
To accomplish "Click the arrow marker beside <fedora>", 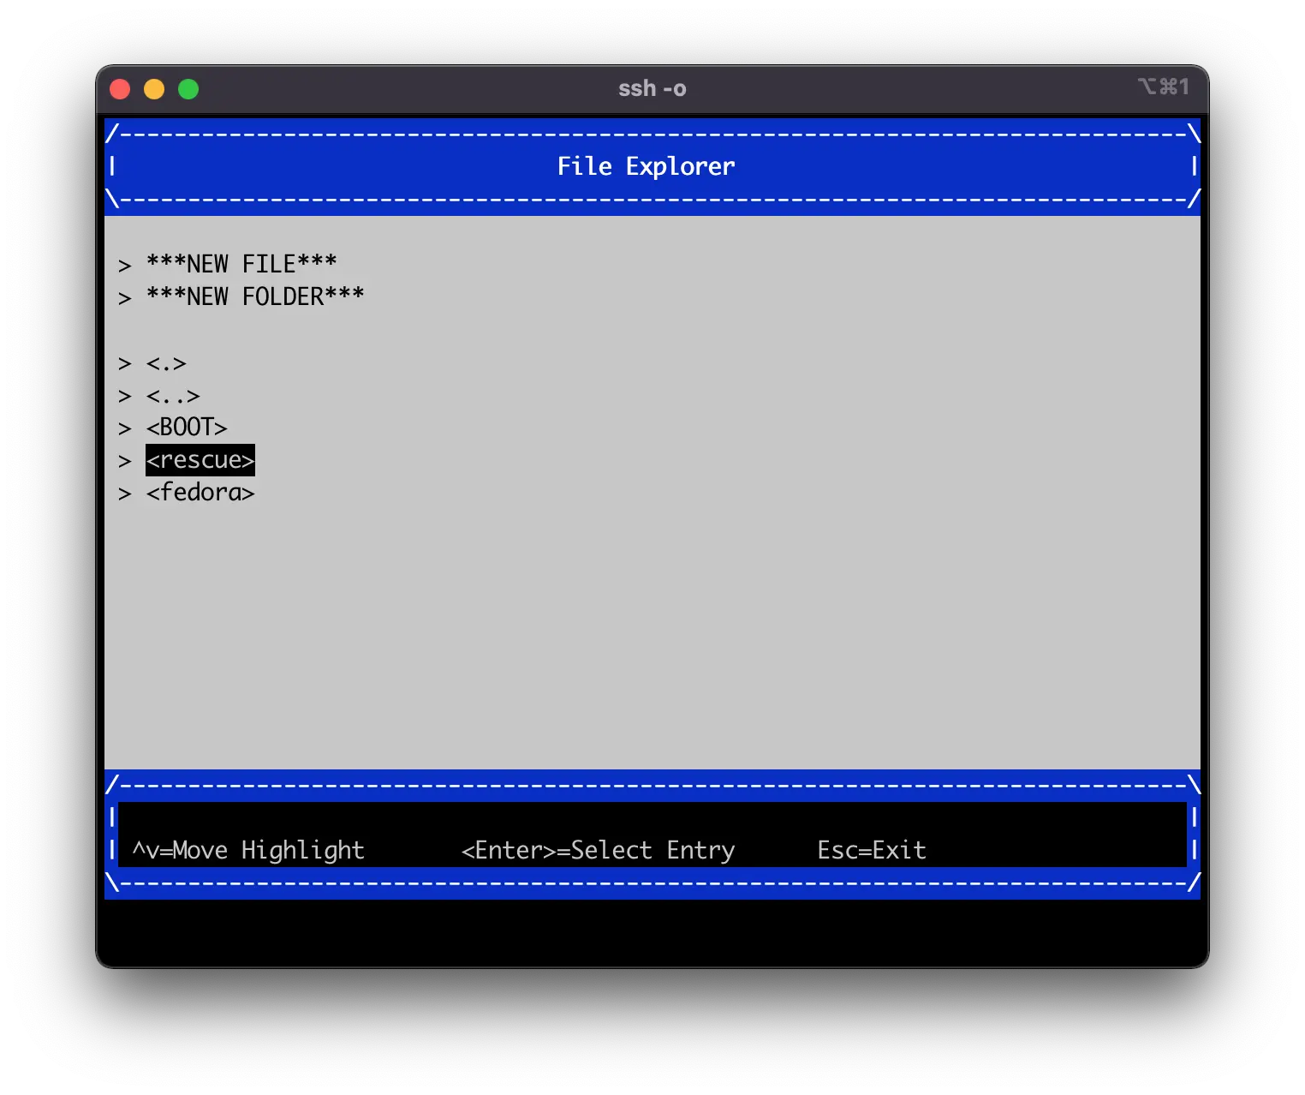I will tap(125, 494).
